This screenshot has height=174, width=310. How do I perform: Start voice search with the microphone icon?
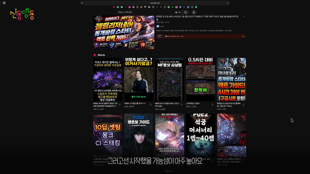click(x=194, y=12)
